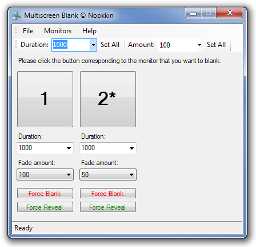
Task: Expand the toolbar Amount dropdown arrow
Action: tap(199, 45)
